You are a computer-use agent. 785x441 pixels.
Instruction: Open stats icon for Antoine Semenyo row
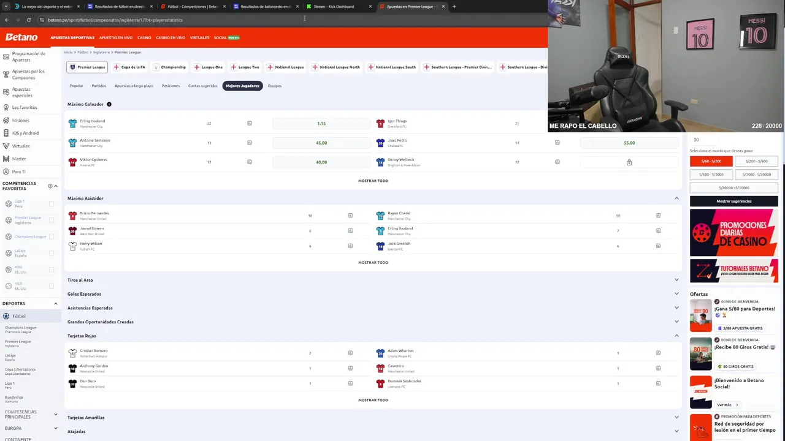pyautogui.click(x=250, y=143)
